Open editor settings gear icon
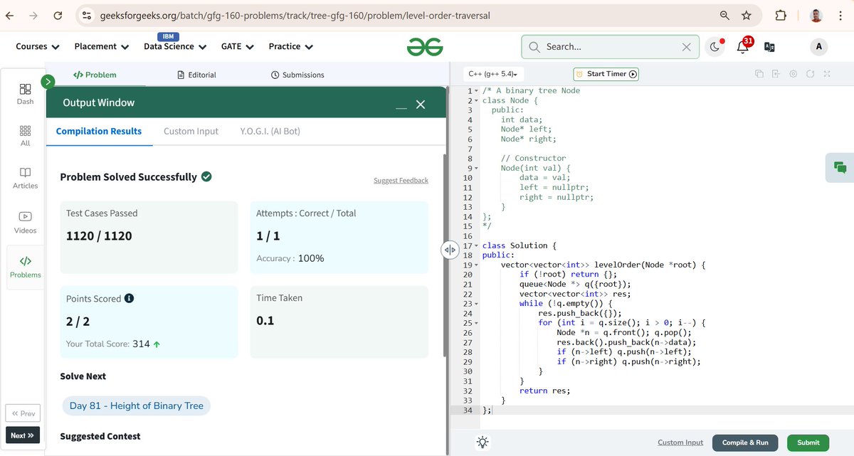 coord(793,74)
